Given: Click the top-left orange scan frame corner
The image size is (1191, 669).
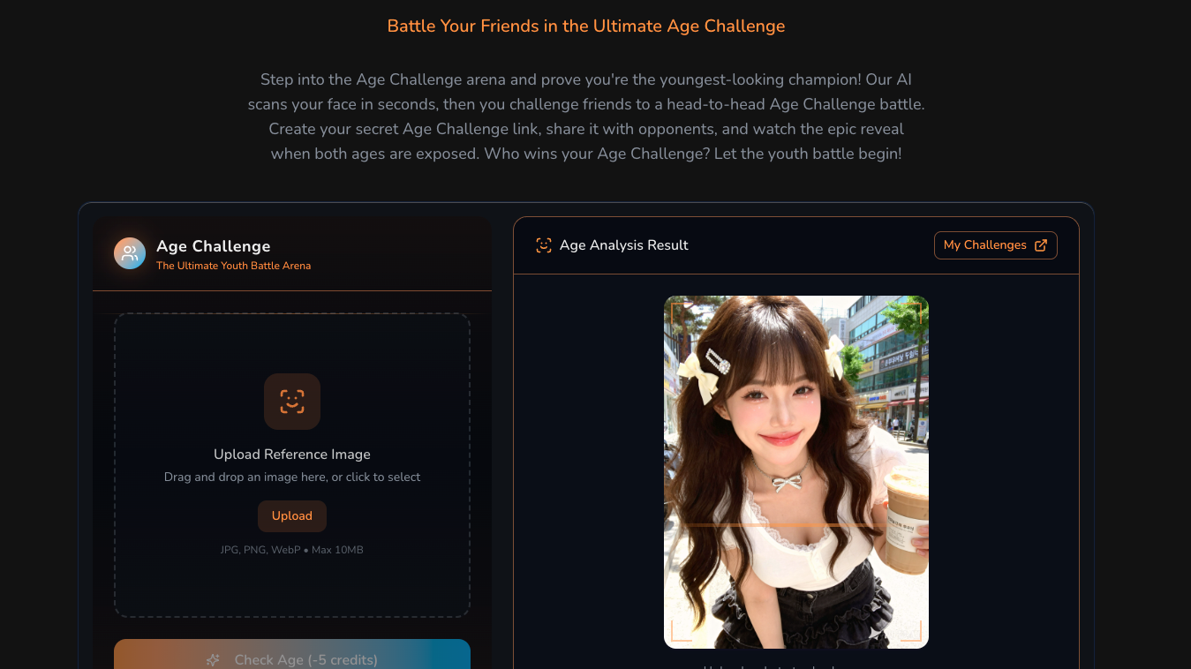Looking at the screenshot, I should coord(681,312).
